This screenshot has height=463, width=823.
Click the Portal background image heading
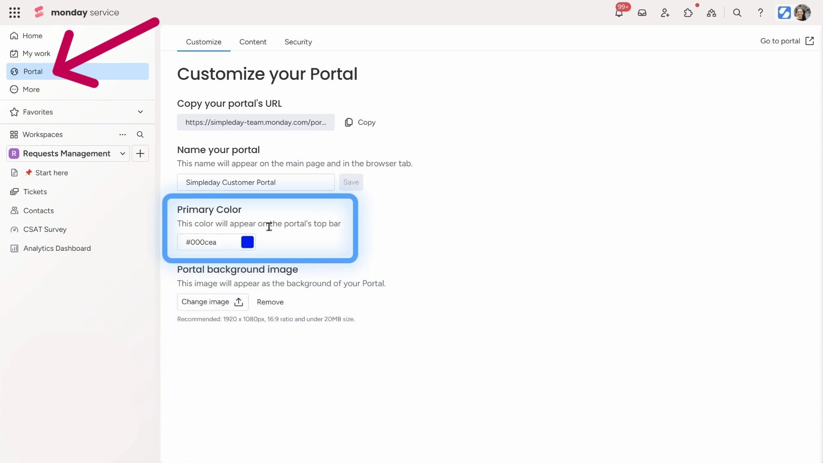click(x=237, y=270)
